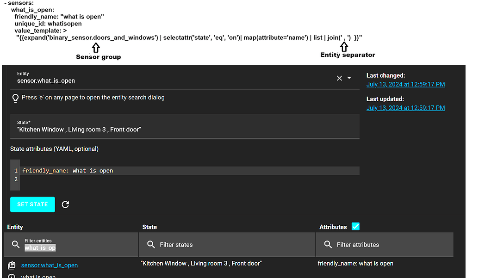Open the Last updated timestamp link
The height and width of the screenshot is (278, 479).
pyautogui.click(x=405, y=107)
